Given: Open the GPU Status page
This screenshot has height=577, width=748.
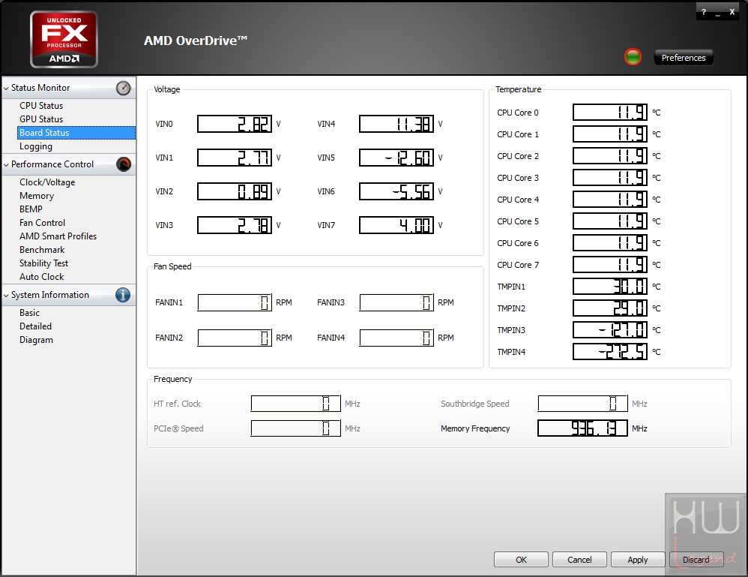Looking at the screenshot, I should [x=41, y=119].
